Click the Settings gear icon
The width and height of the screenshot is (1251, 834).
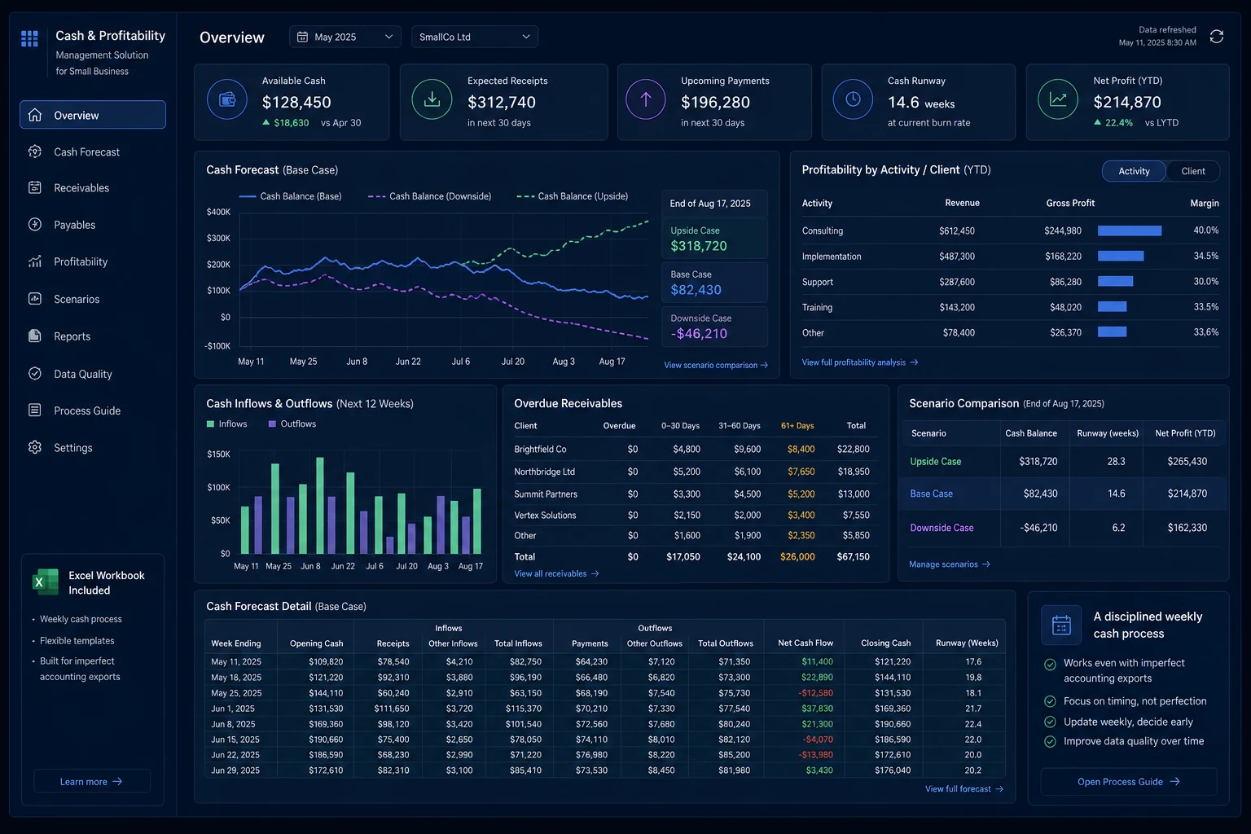[x=35, y=447]
